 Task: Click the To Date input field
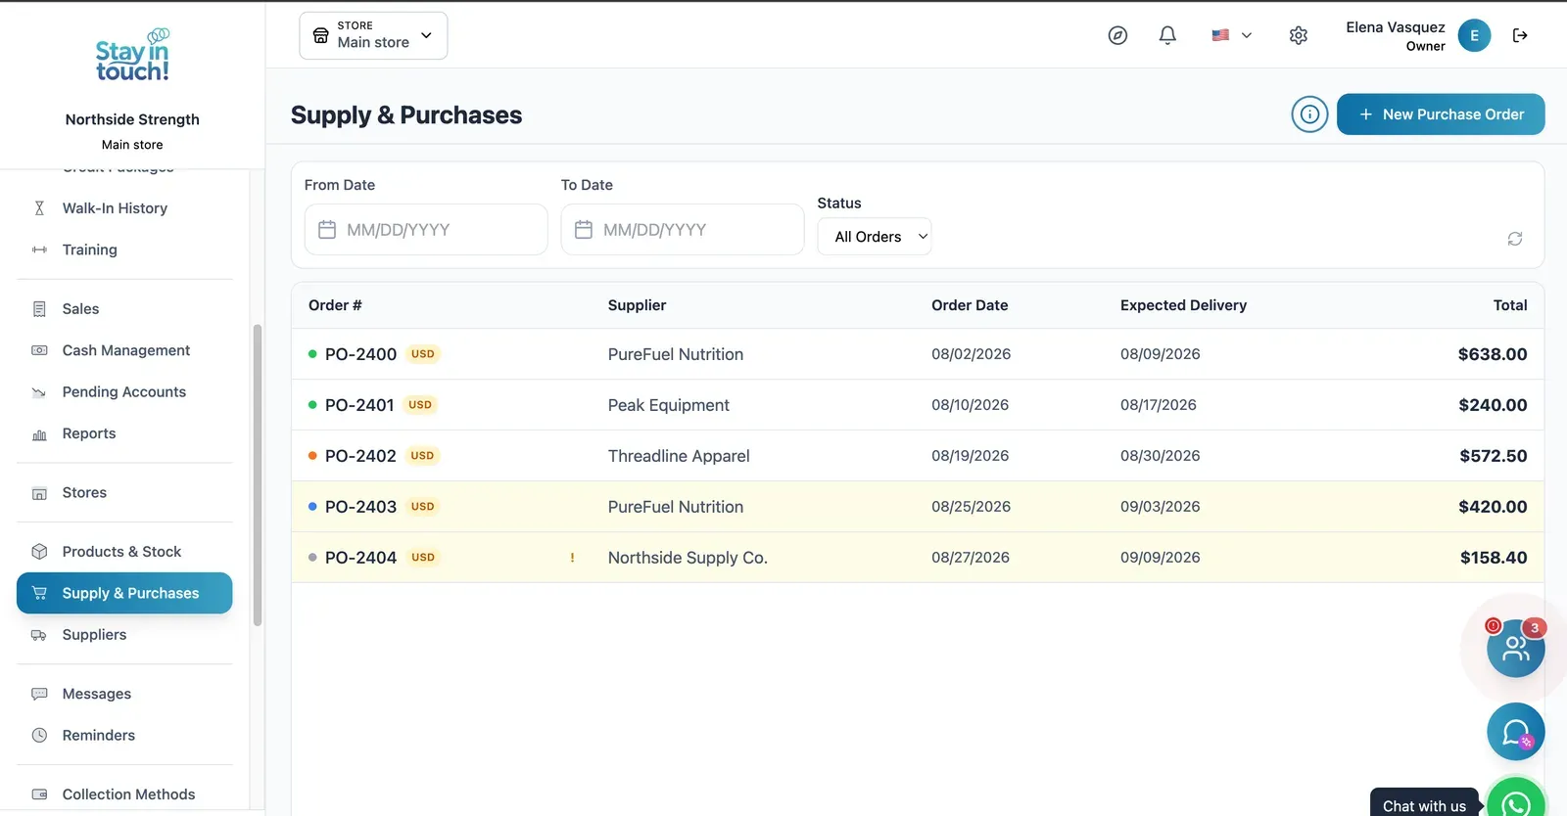[683, 230]
